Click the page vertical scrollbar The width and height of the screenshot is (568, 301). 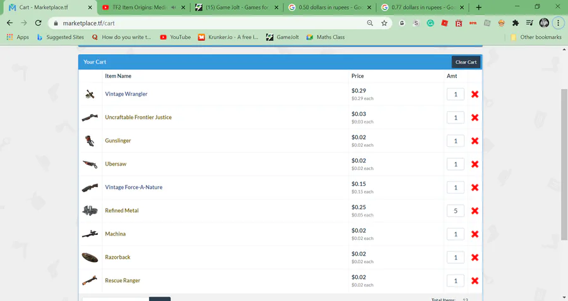pos(564,164)
